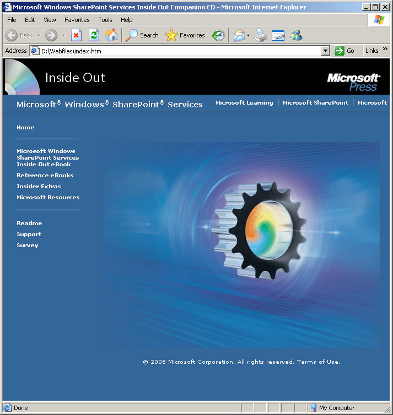This screenshot has height=415, width=393.
Task: Click the Done status text
Action: 21,408
